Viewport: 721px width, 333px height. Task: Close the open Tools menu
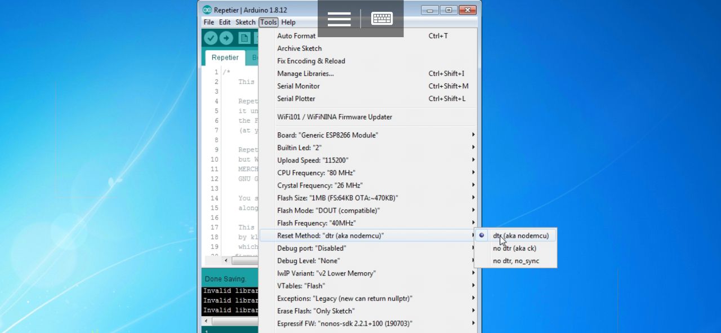click(269, 23)
